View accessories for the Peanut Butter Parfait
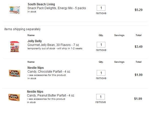The height and width of the screenshot is (114, 155). 47,99
